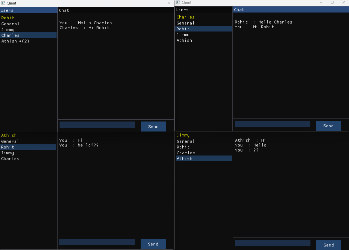Click Send in Athish's chat pane
This screenshot has height=250, width=349.
(153, 244)
